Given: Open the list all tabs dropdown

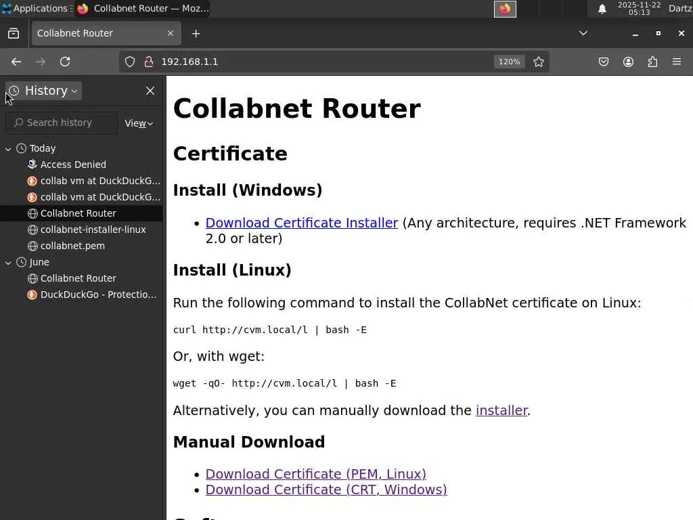Looking at the screenshot, I should 583,33.
